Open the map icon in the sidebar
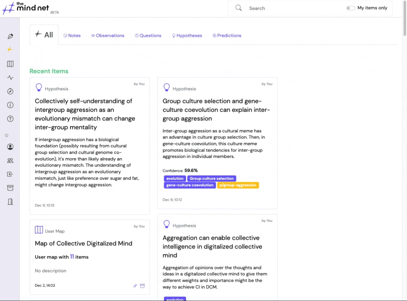The height and width of the screenshot is (301, 407). (x=10, y=64)
